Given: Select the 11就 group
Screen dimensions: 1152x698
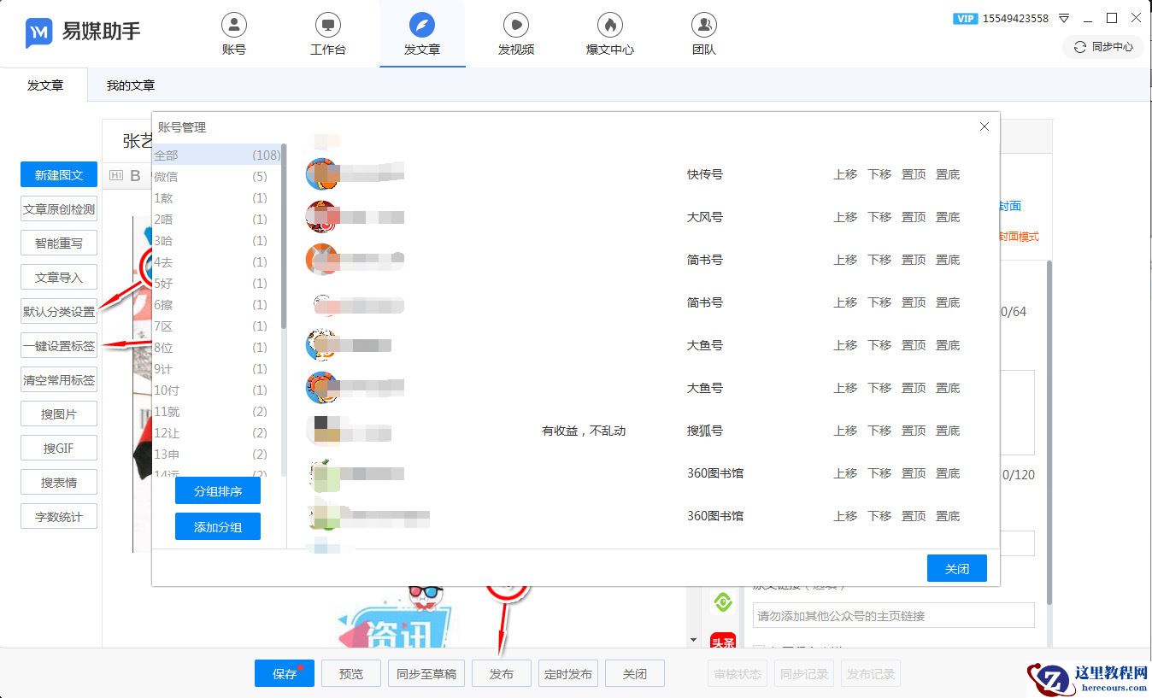Looking at the screenshot, I should (217, 412).
